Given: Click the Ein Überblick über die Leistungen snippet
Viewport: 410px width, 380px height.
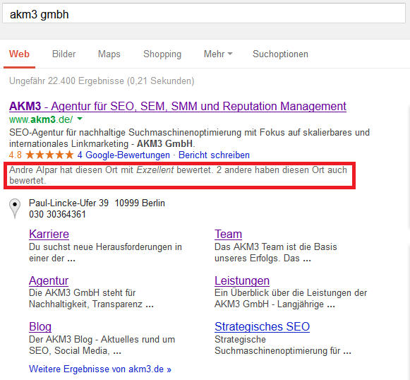Looking at the screenshot, I should 291,298.
